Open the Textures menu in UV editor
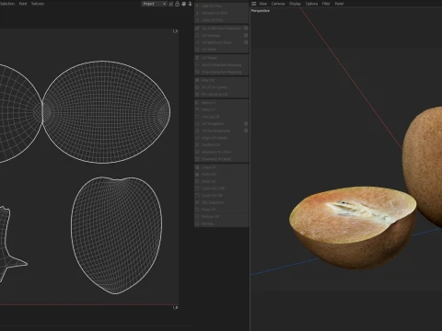442x331 pixels. tap(38, 4)
